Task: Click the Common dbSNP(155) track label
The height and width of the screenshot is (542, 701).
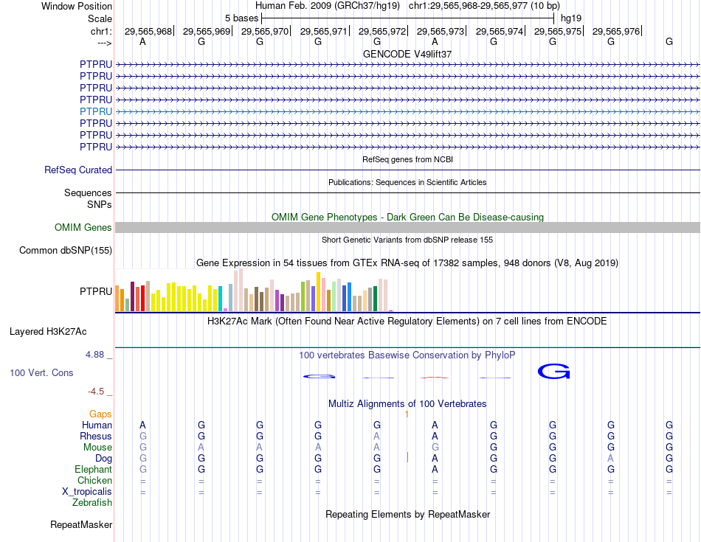Action: pyautogui.click(x=65, y=250)
